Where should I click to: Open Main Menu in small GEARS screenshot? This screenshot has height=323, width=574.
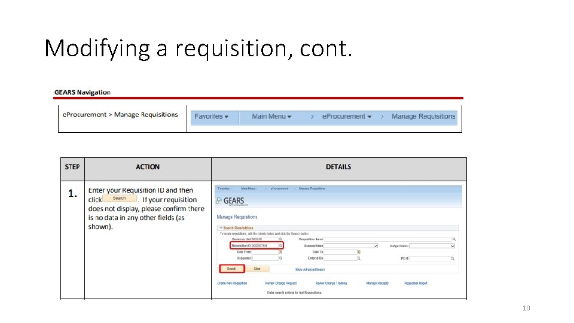pos(249,188)
